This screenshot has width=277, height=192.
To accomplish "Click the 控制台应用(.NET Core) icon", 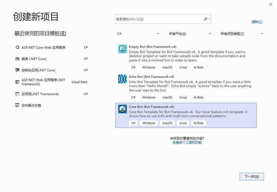I will coord(17,70).
